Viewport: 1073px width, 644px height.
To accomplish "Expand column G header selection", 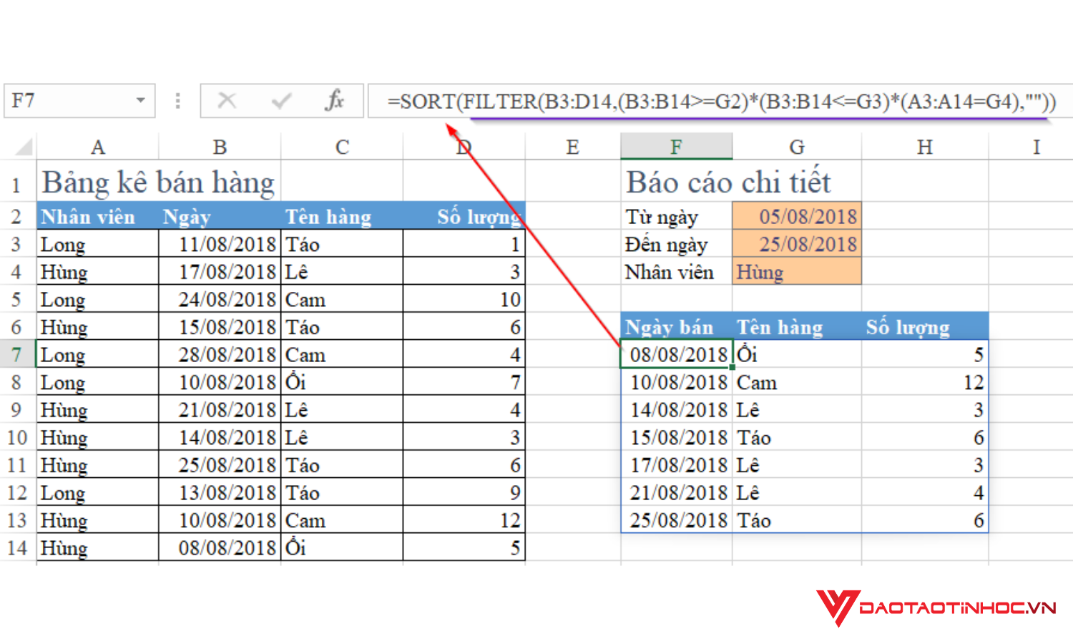I will [796, 145].
